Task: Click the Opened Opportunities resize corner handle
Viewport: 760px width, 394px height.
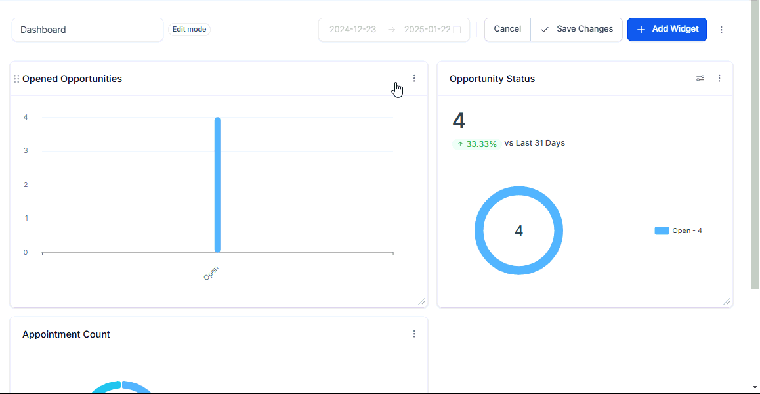Action: 422,301
